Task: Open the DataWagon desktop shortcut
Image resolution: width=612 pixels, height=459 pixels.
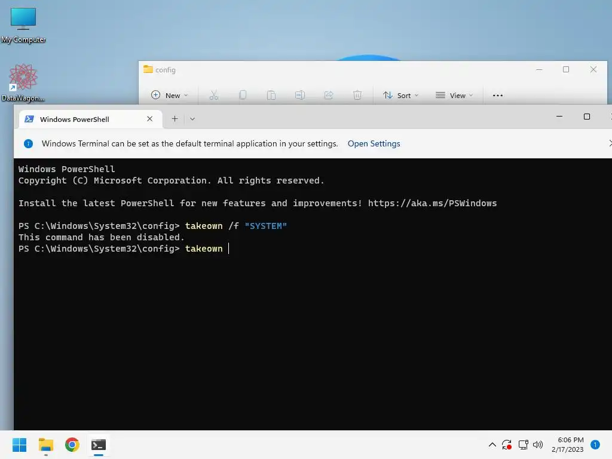Action: click(x=23, y=82)
